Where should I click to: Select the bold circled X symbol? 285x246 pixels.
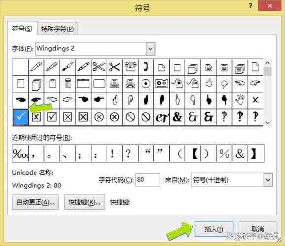[114, 117]
